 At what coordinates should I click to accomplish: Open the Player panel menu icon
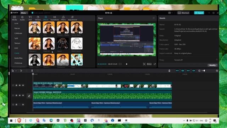[154, 18]
